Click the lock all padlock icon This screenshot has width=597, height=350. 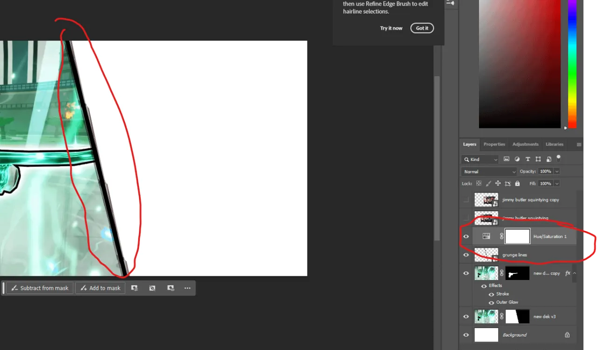pyautogui.click(x=517, y=183)
